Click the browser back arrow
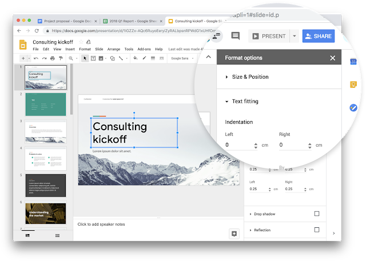The image size is (366, 261). [x=19, y=30]
